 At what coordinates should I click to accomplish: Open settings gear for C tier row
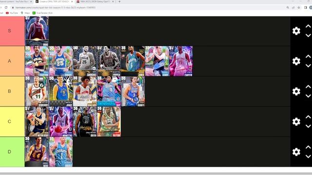point(296,122)
